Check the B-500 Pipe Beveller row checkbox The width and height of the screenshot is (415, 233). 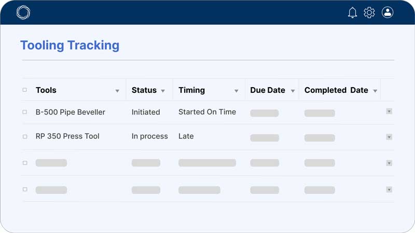(24, 112)
